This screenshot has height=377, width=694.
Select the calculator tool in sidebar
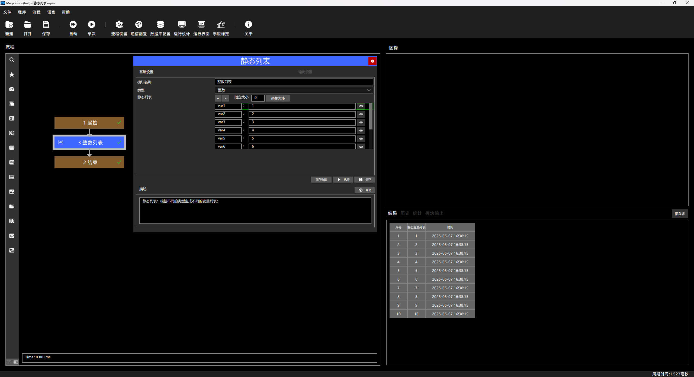(x=12, y=177)
